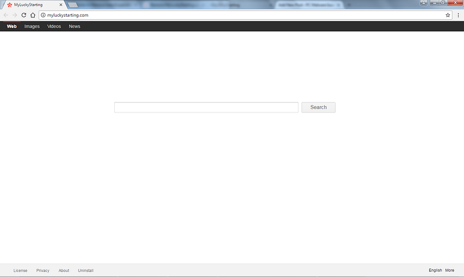464x277 pixels.
Task: Open the Chrome three-dot menu
Action: coord(458,15)
